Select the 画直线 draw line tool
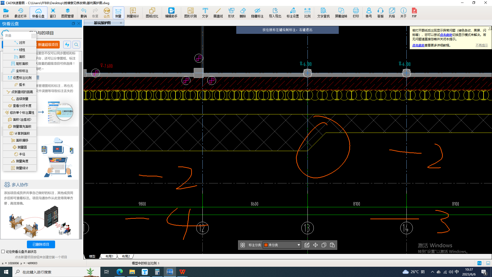The image size is (492, 277). click(218, 13)
